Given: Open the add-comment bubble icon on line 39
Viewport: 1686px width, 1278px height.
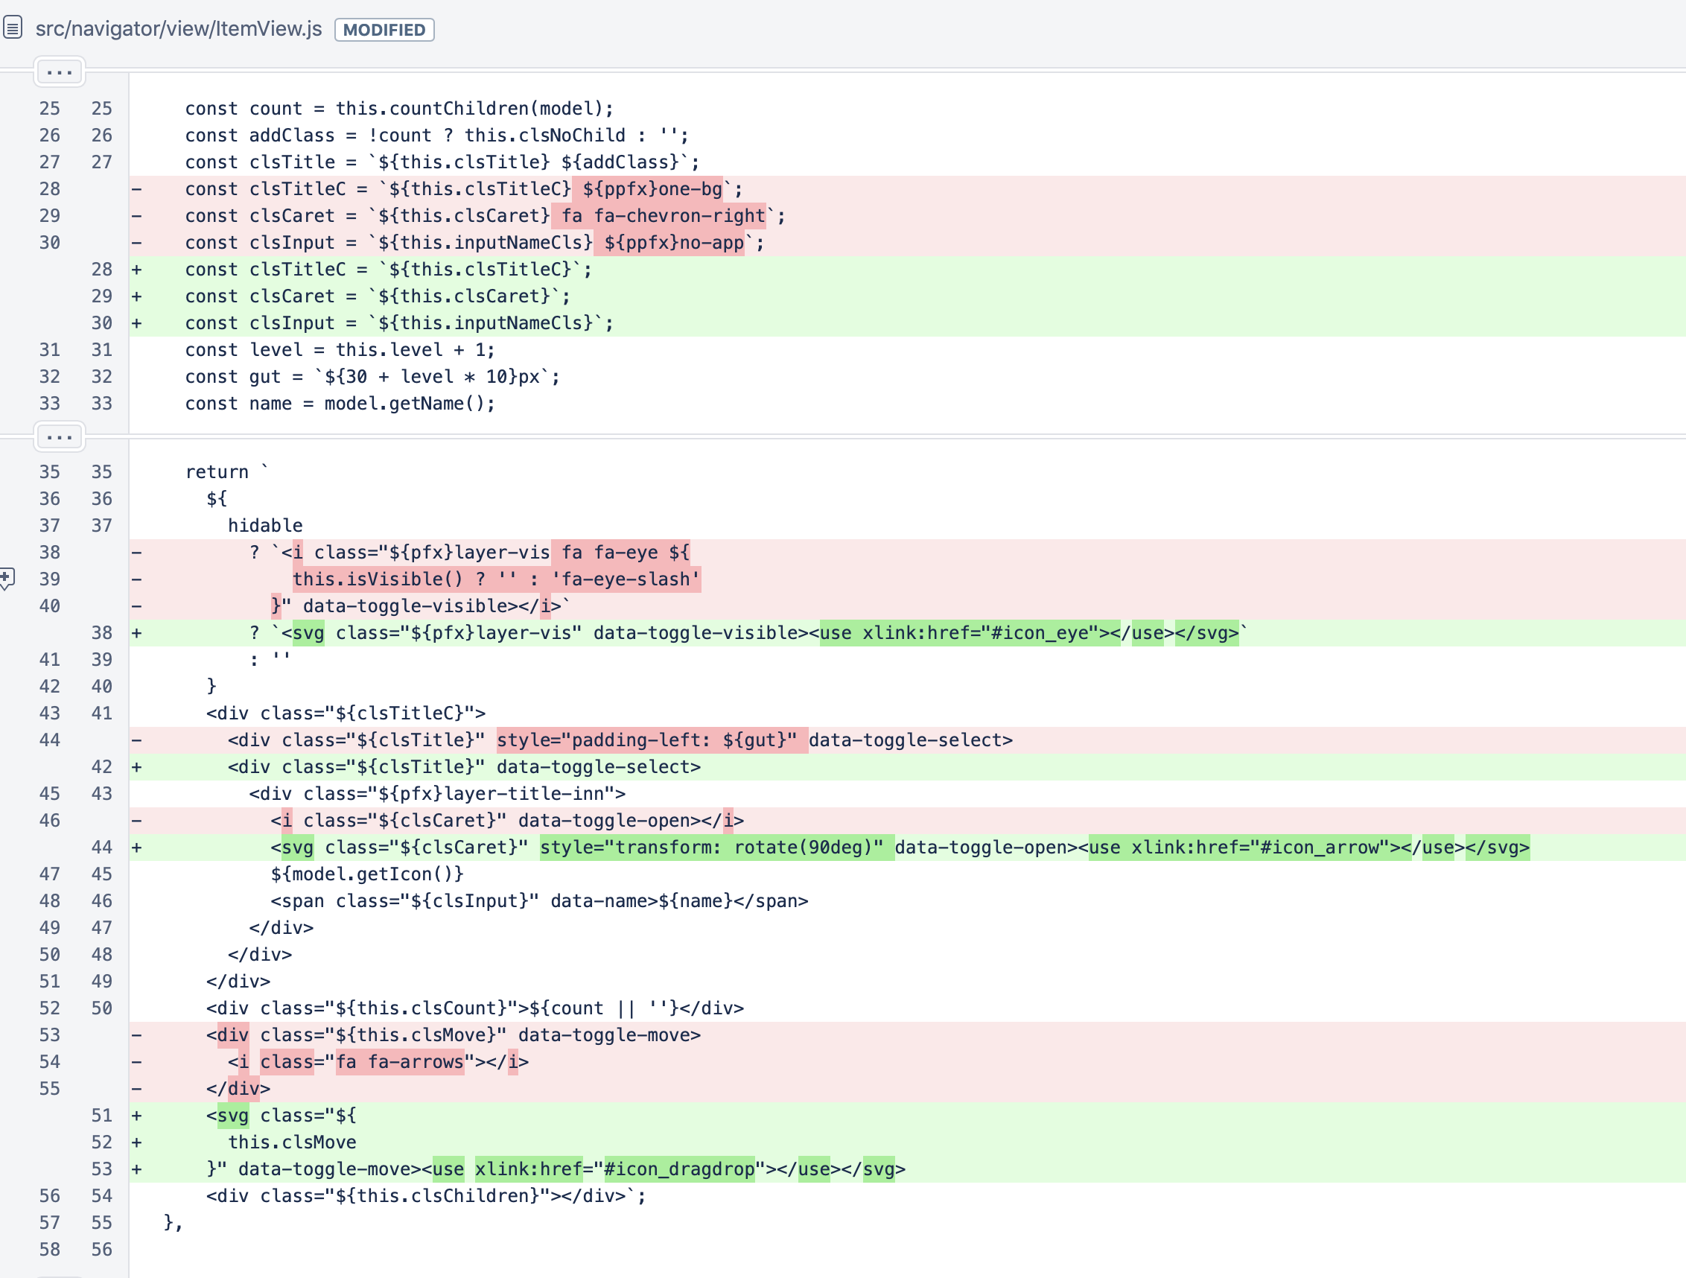Looking at the screenshot, I should click(x=7, y=579).
